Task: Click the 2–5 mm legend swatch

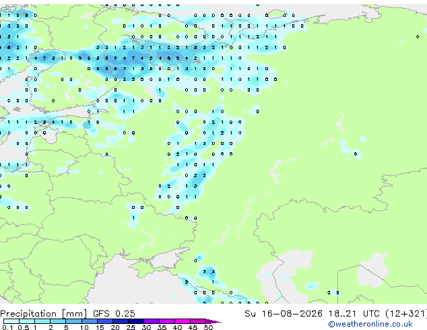Action: tap(58, 321)
